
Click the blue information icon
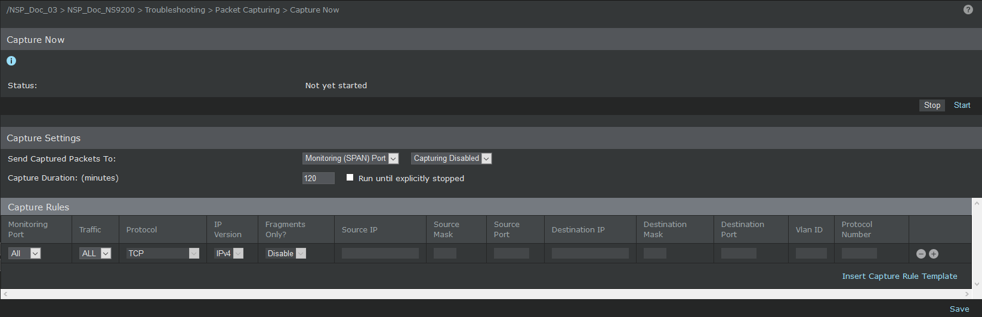(x=11, y=61)
